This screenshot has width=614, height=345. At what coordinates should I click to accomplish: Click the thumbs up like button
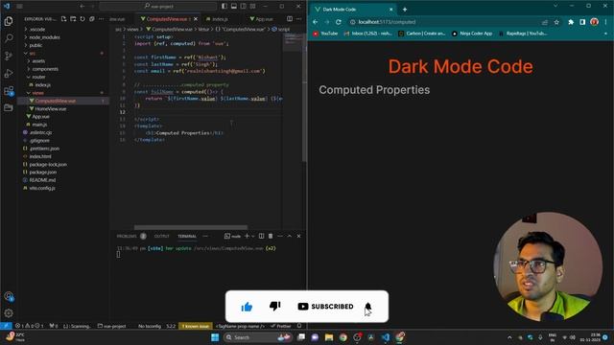[247, 307]
